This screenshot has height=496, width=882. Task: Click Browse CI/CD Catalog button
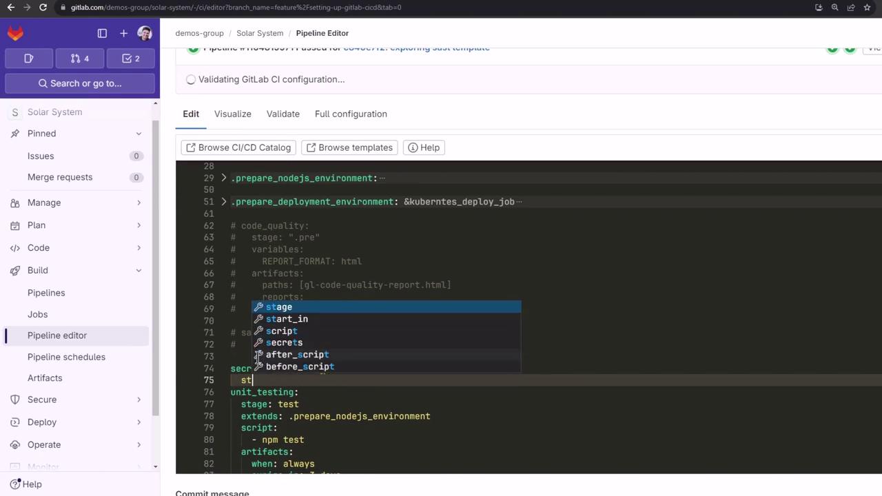(238, 147)
